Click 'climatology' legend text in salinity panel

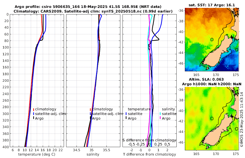pyautogui.click(x=102, y=109)
